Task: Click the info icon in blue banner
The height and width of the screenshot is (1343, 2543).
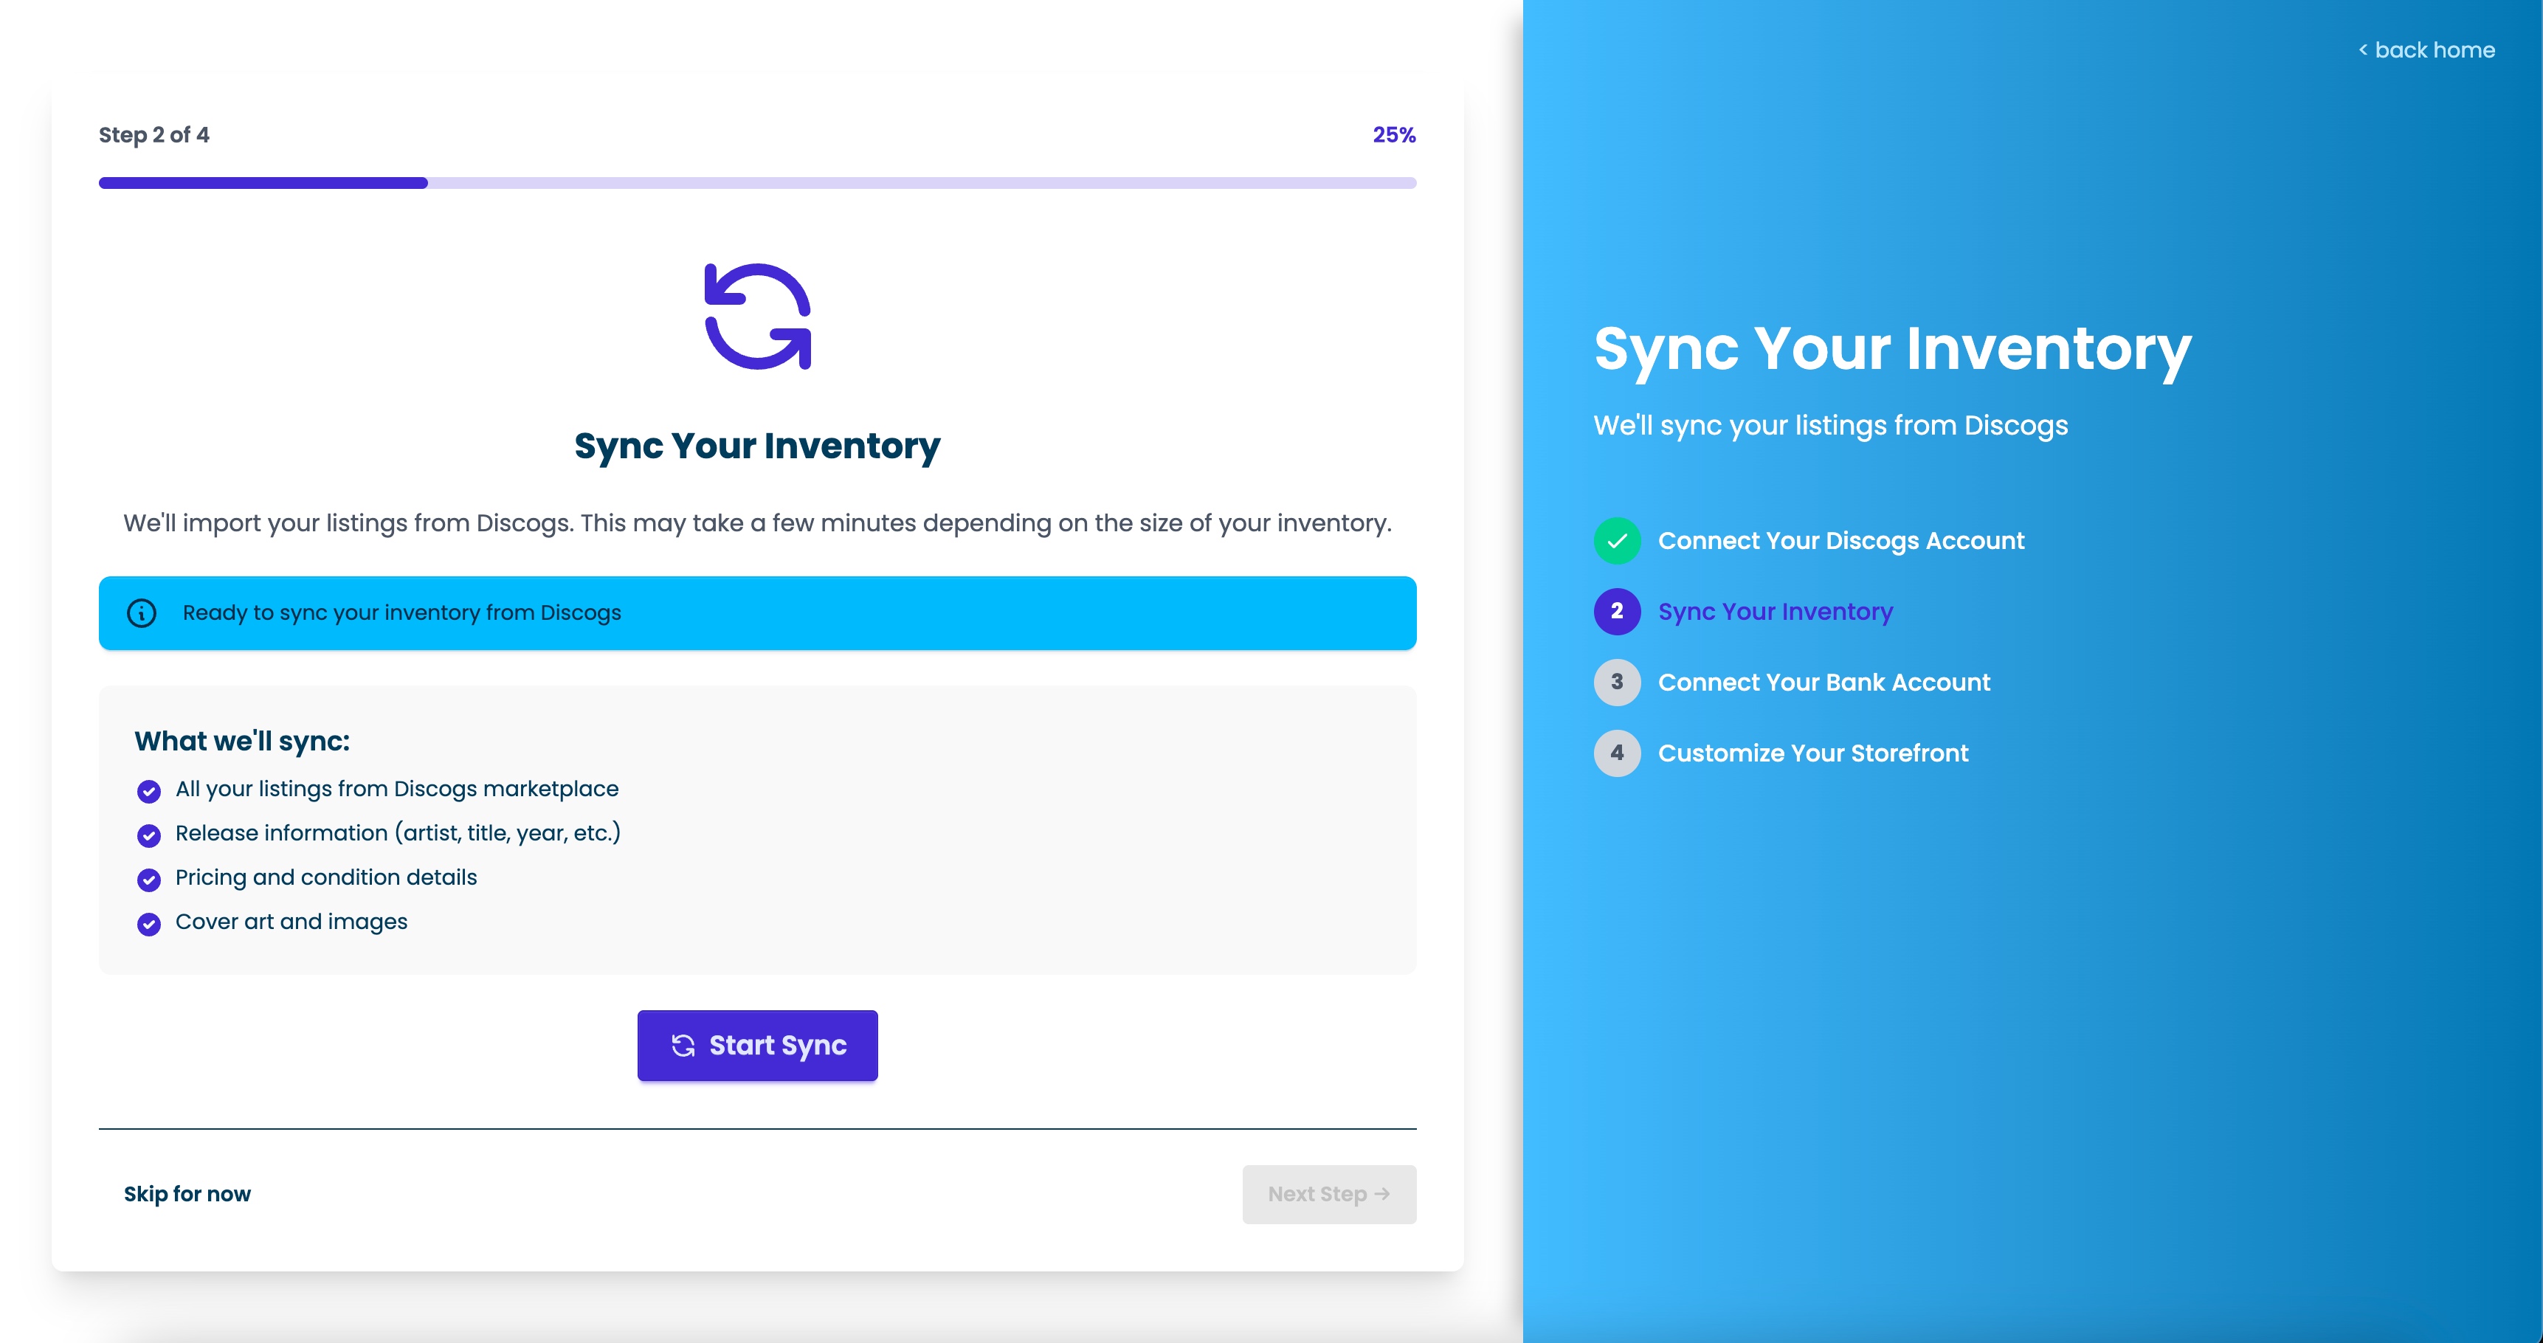Action: (142, 612)
